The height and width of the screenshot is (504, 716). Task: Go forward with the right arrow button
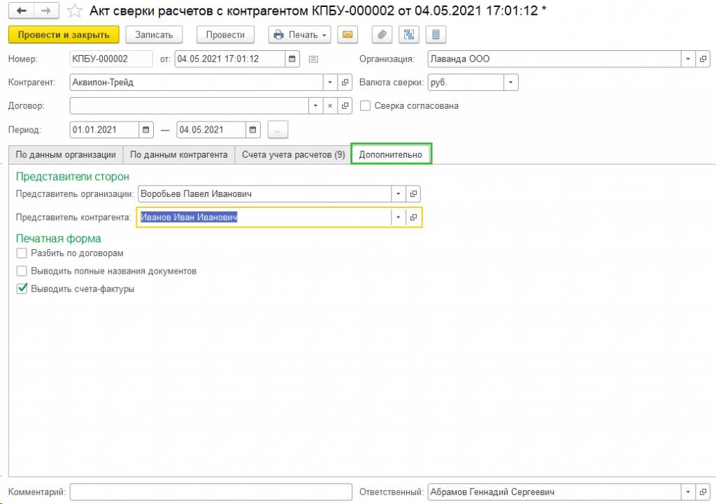coord(46,10)
